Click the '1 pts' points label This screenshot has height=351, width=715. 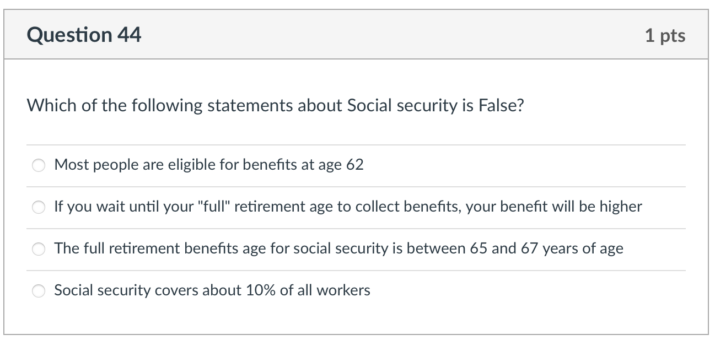pyautogui.click(x=665, y=35)
